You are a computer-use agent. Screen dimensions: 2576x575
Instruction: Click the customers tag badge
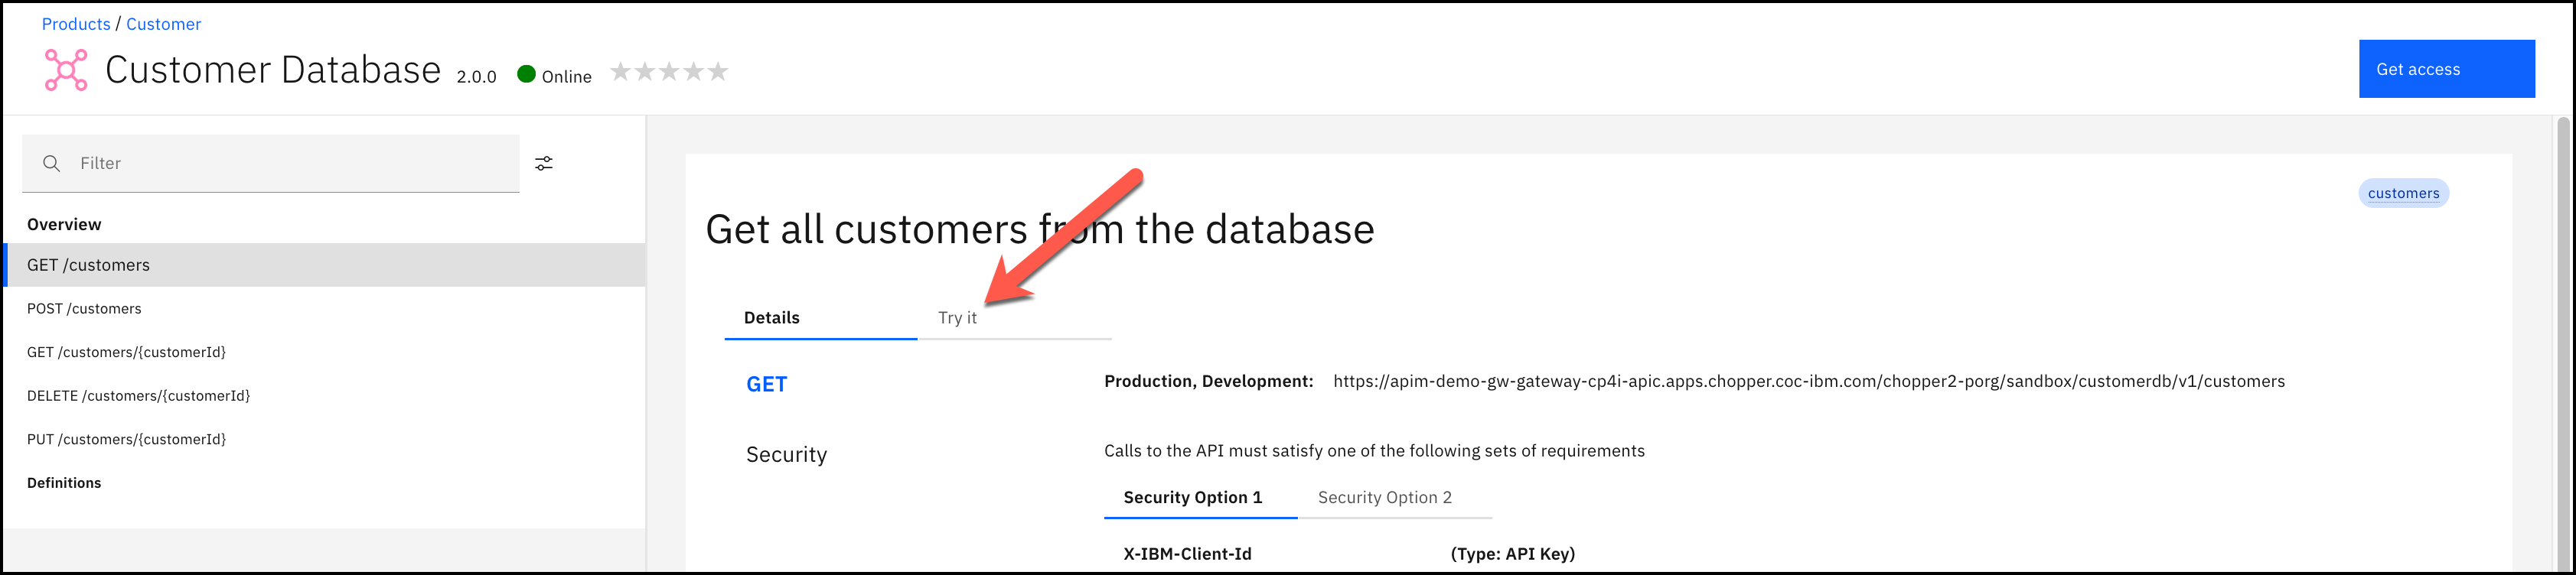[2403, 193]
